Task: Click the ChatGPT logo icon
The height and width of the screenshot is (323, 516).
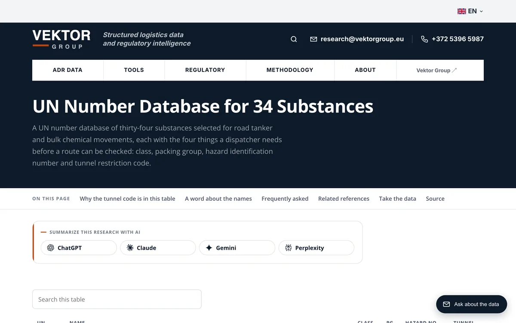Action: point(51,248)
